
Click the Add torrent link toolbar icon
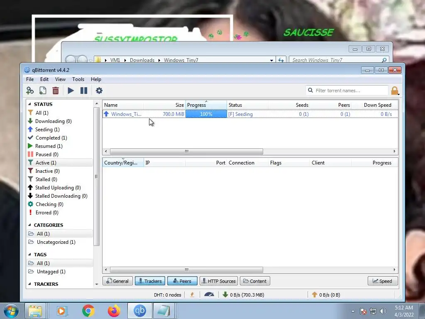30,91
